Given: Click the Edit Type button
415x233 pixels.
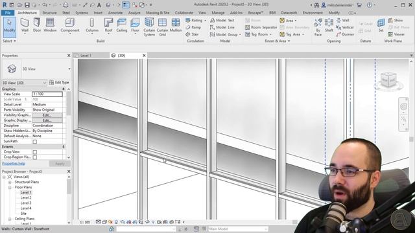Looking at the screenshot, I should point(59,82).
